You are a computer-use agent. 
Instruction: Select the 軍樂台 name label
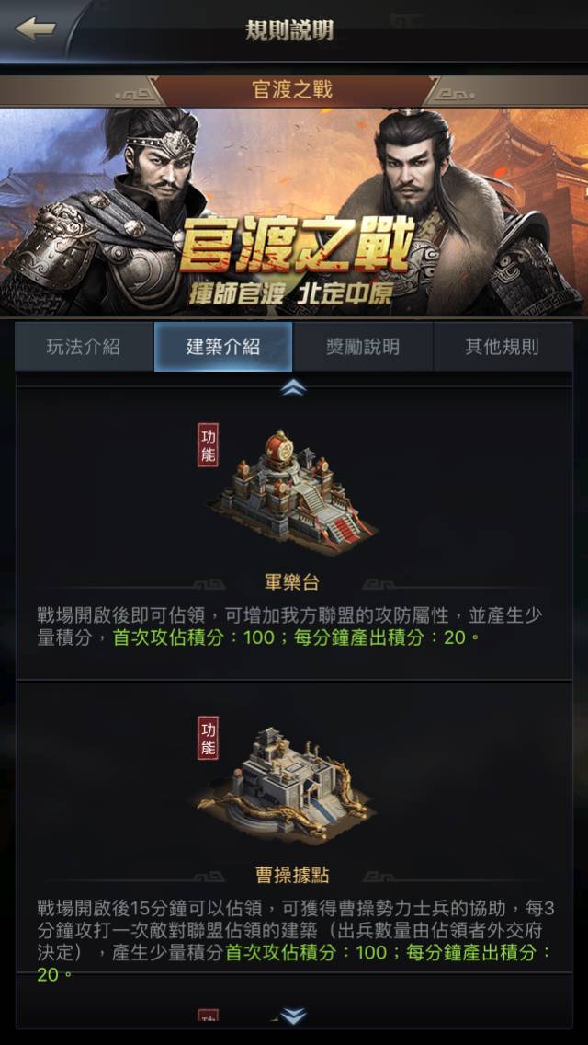[292, 583]
